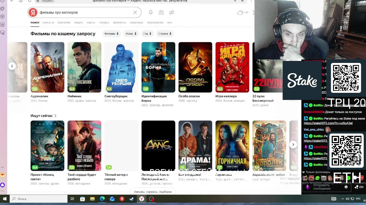The image size is (366, 205).
Task: Open image search camera icon
Action: coord(161,13)
